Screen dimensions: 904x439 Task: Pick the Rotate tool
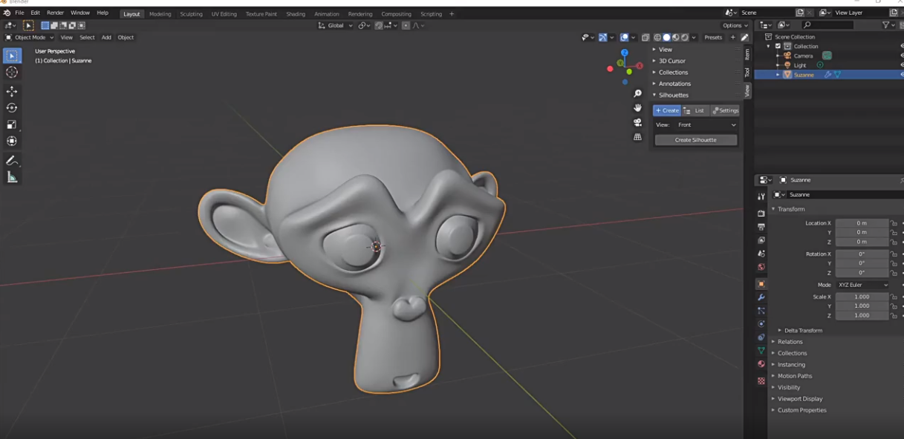coord(12,108)
